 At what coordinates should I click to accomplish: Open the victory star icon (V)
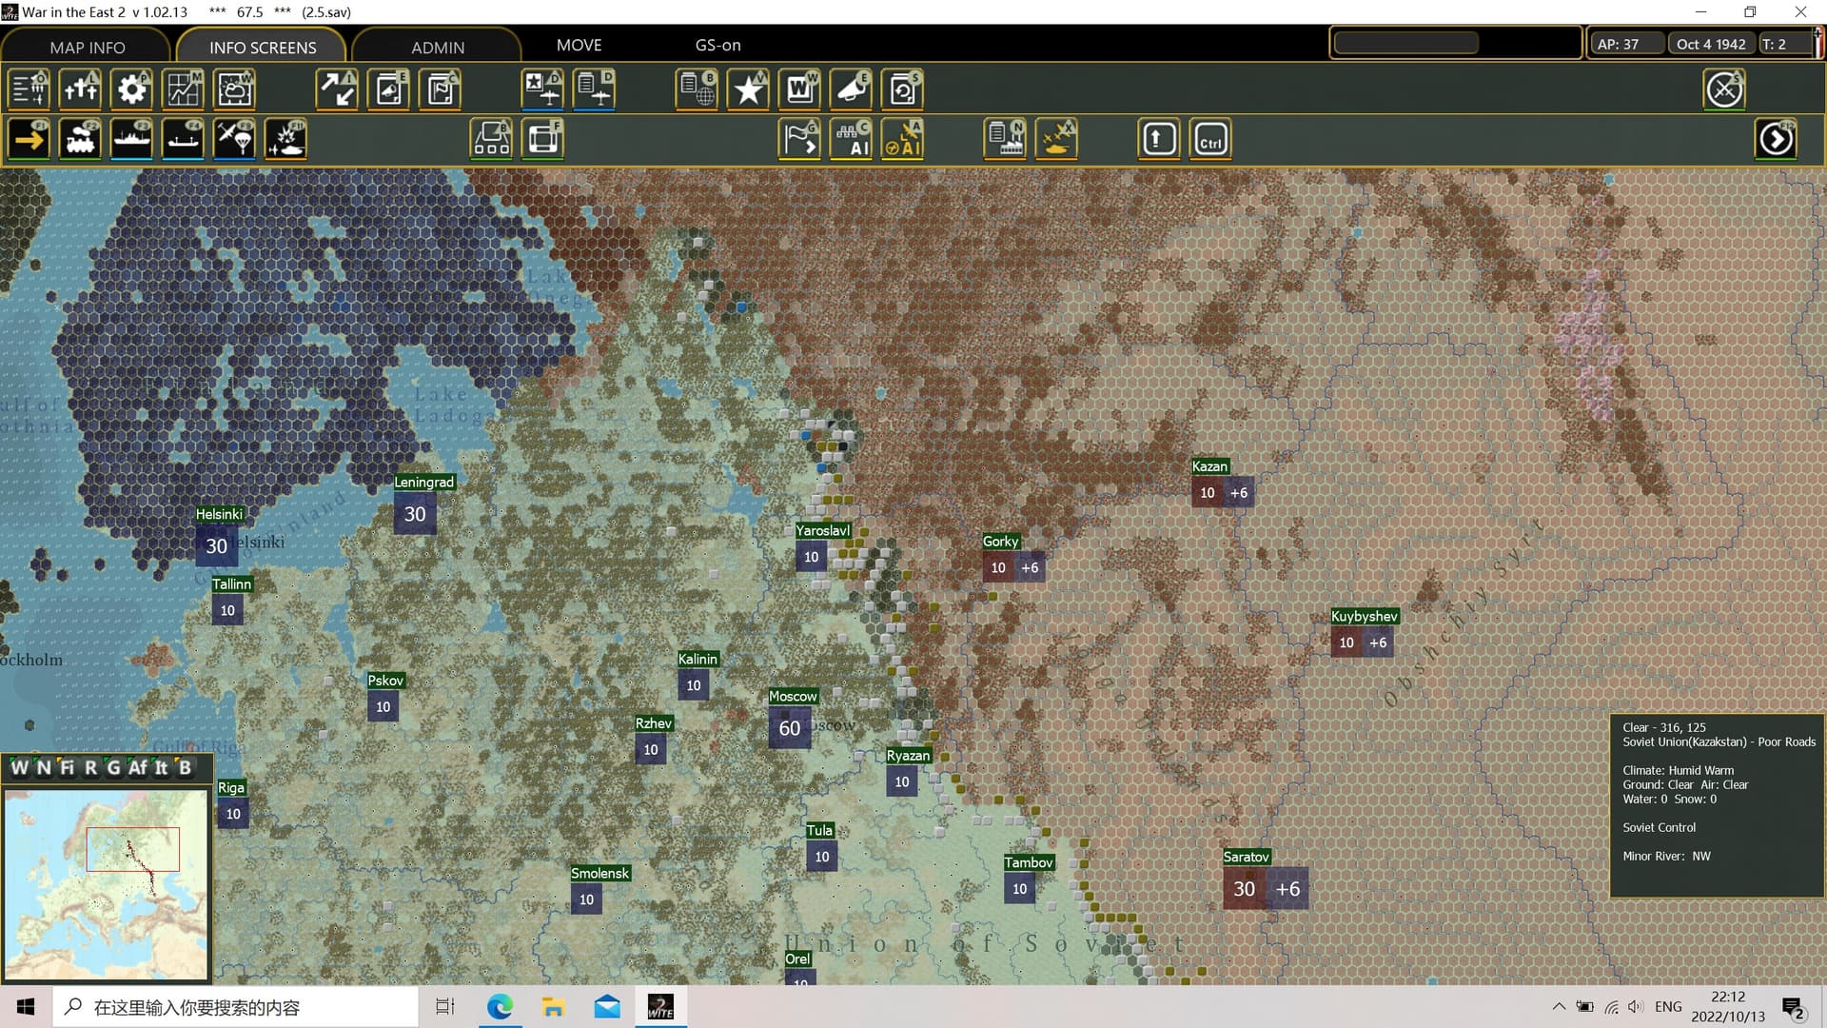[749, 89]
